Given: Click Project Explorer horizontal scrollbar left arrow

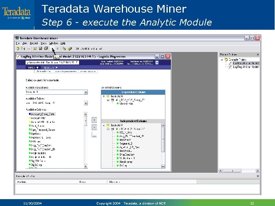Looking at the screenshot, I should click(x=221, y=171).
